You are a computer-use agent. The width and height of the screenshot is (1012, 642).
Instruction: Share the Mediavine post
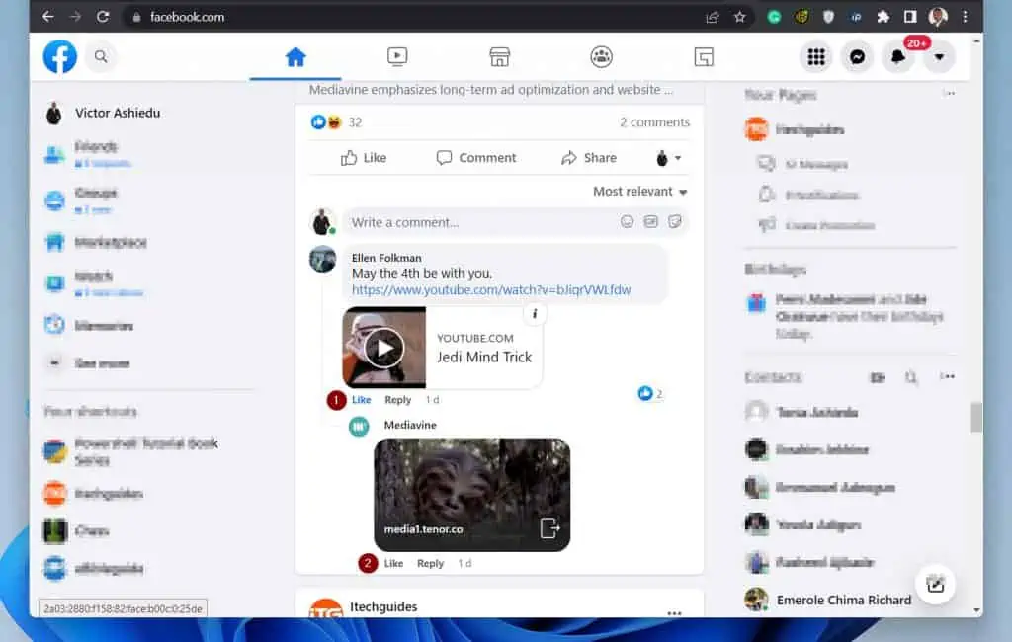589,158
